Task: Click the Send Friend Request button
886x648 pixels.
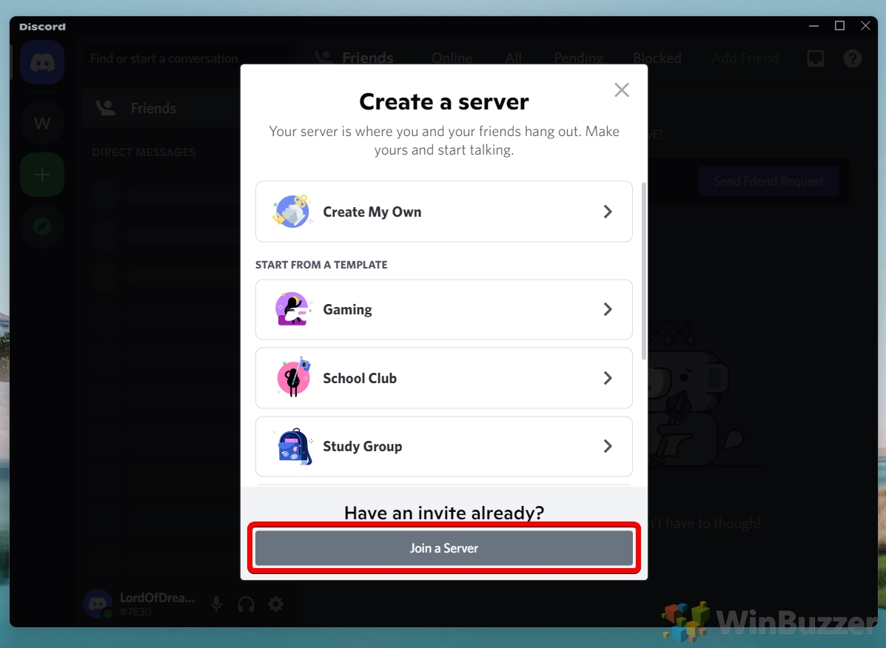Action: [x=768, y=181]
